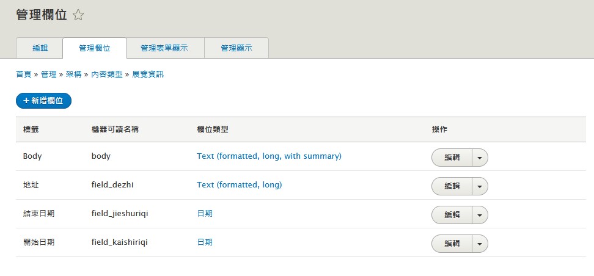Open dropdown arrow for Body row
594x276 pixels.
(x=480, y=157)
